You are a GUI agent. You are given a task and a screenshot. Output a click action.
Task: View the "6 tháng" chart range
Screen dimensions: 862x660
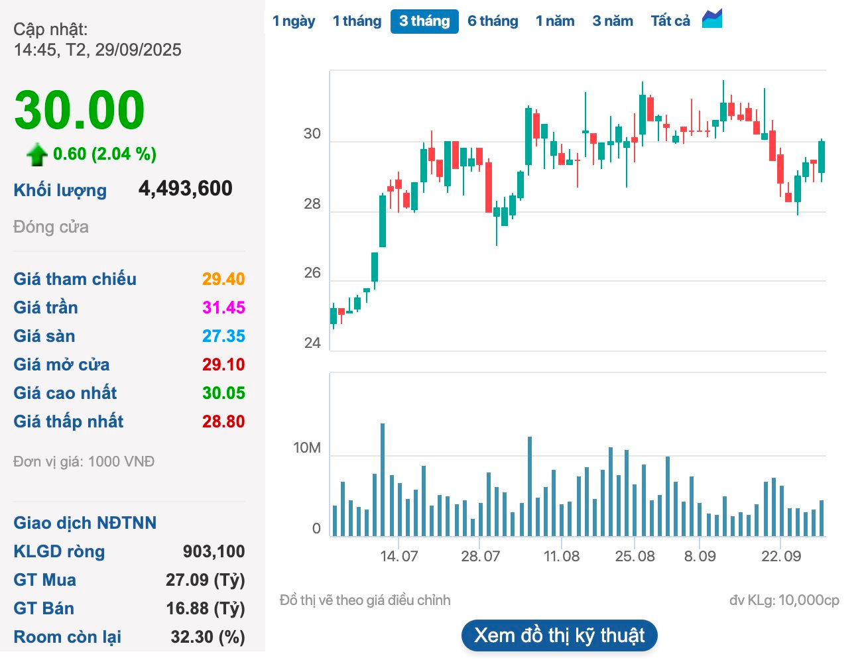coord(493,21)
